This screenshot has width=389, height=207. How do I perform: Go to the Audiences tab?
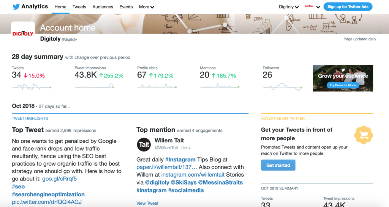point(103,7)
